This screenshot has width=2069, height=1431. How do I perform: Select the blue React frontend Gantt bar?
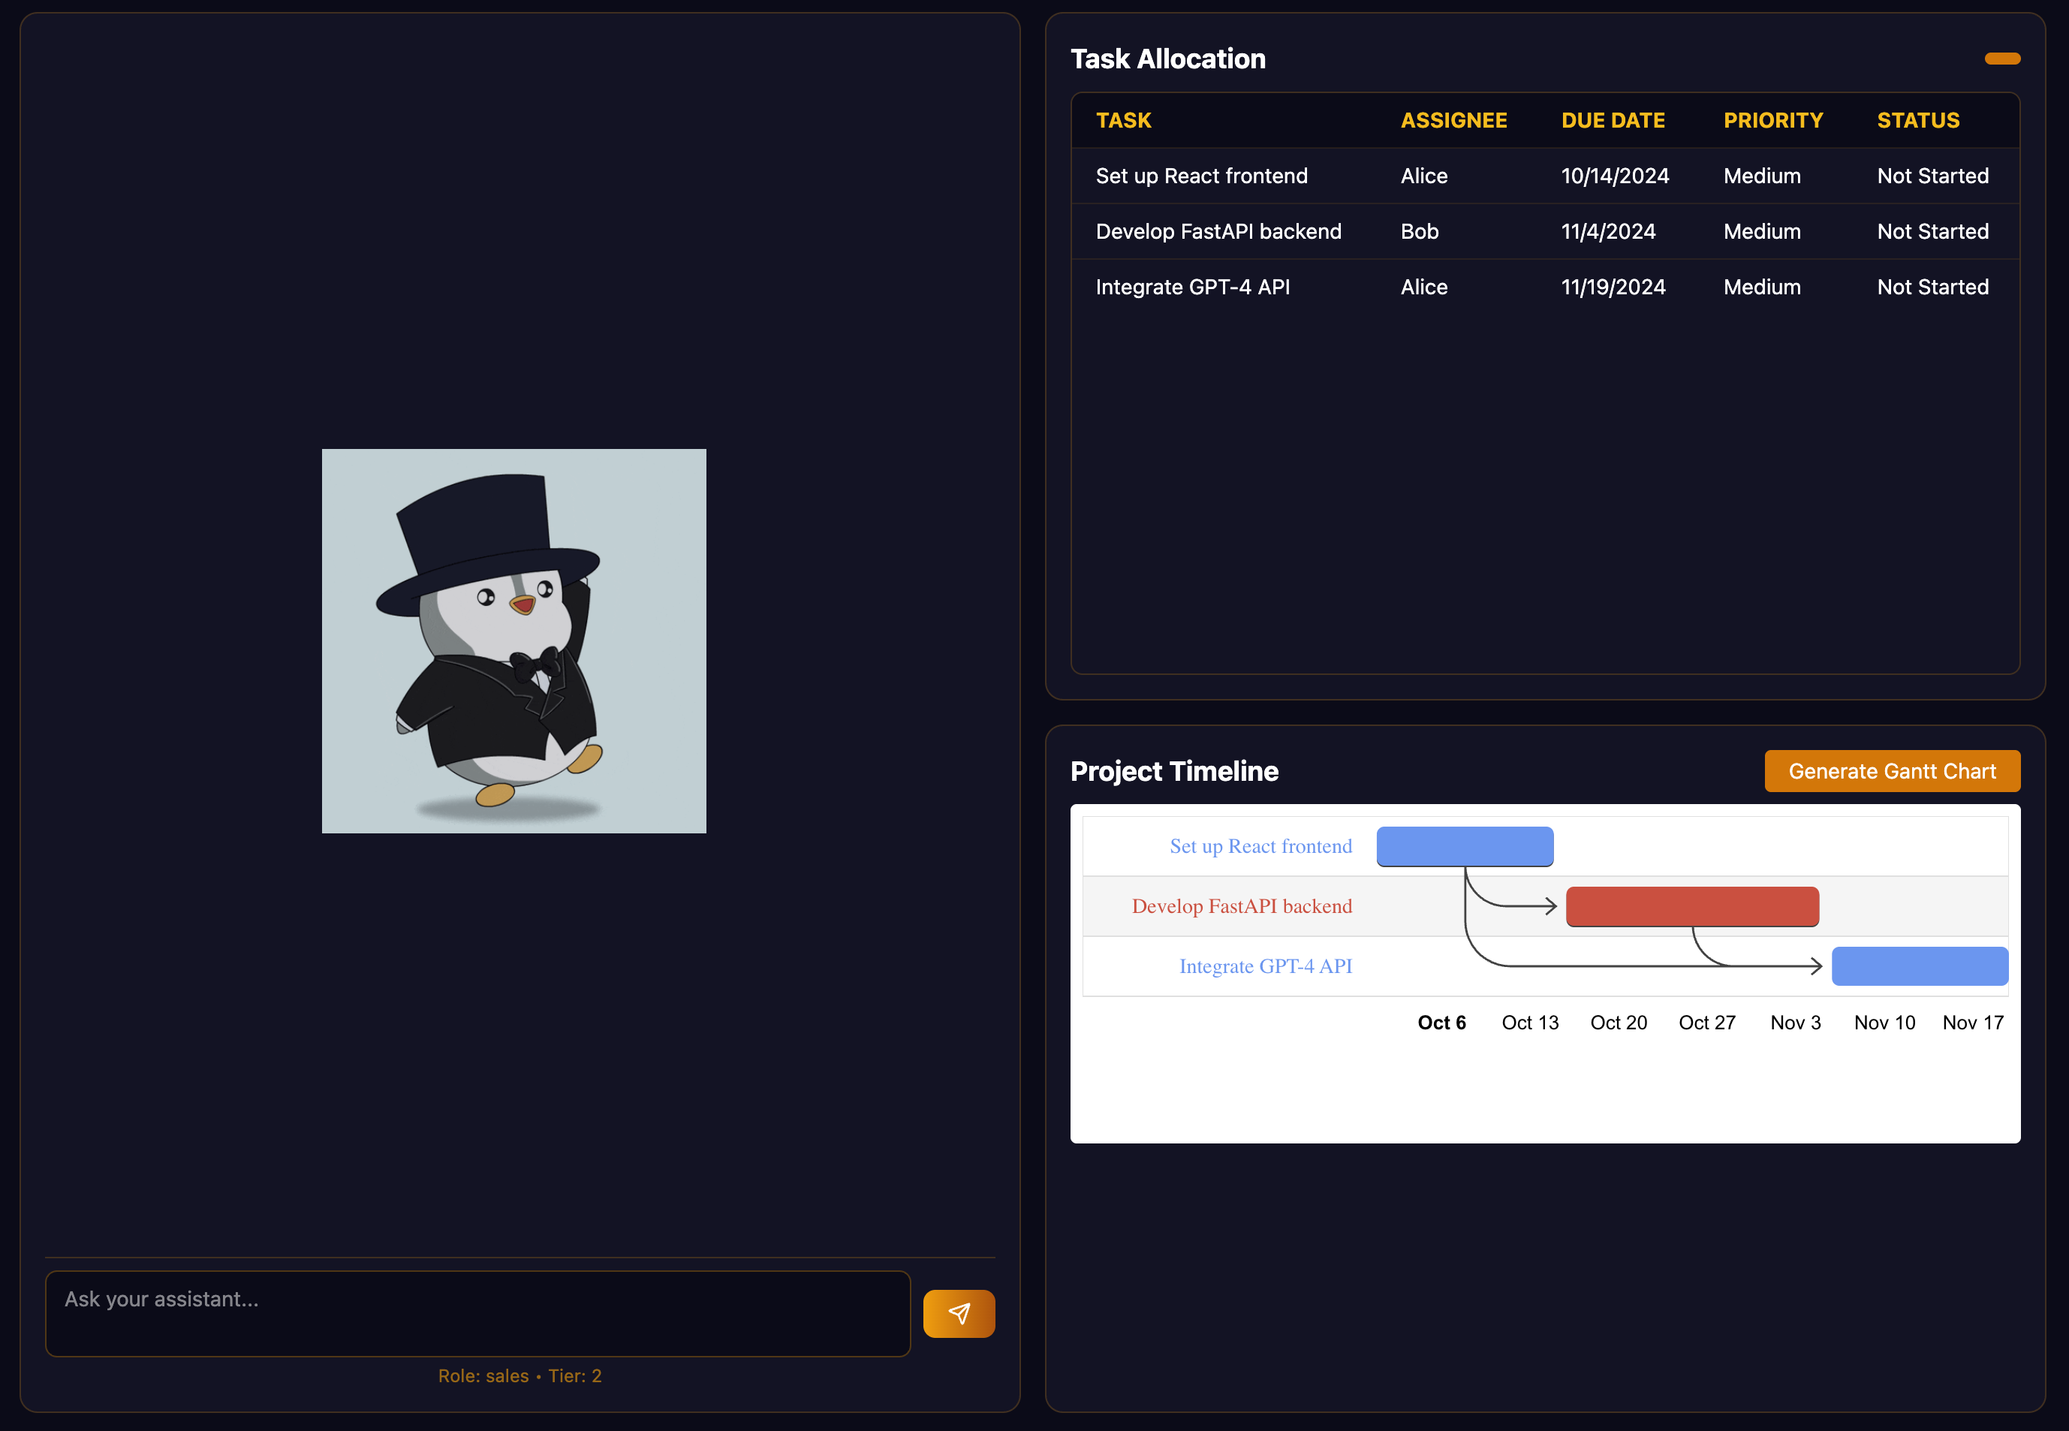pos(1464,846)
